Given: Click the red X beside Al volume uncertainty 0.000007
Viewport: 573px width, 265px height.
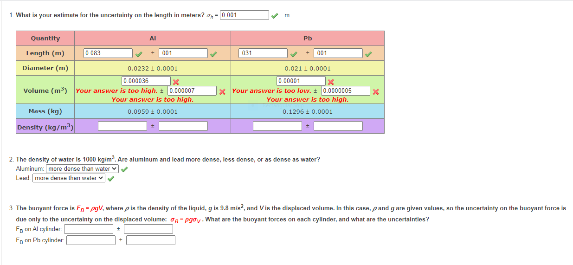Looking at the screenshot, I should tap(222, 91).
